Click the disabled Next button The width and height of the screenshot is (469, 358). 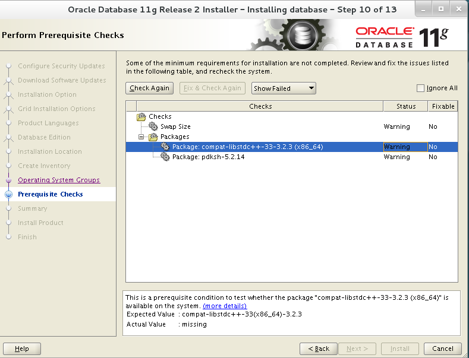click(357, 349)
